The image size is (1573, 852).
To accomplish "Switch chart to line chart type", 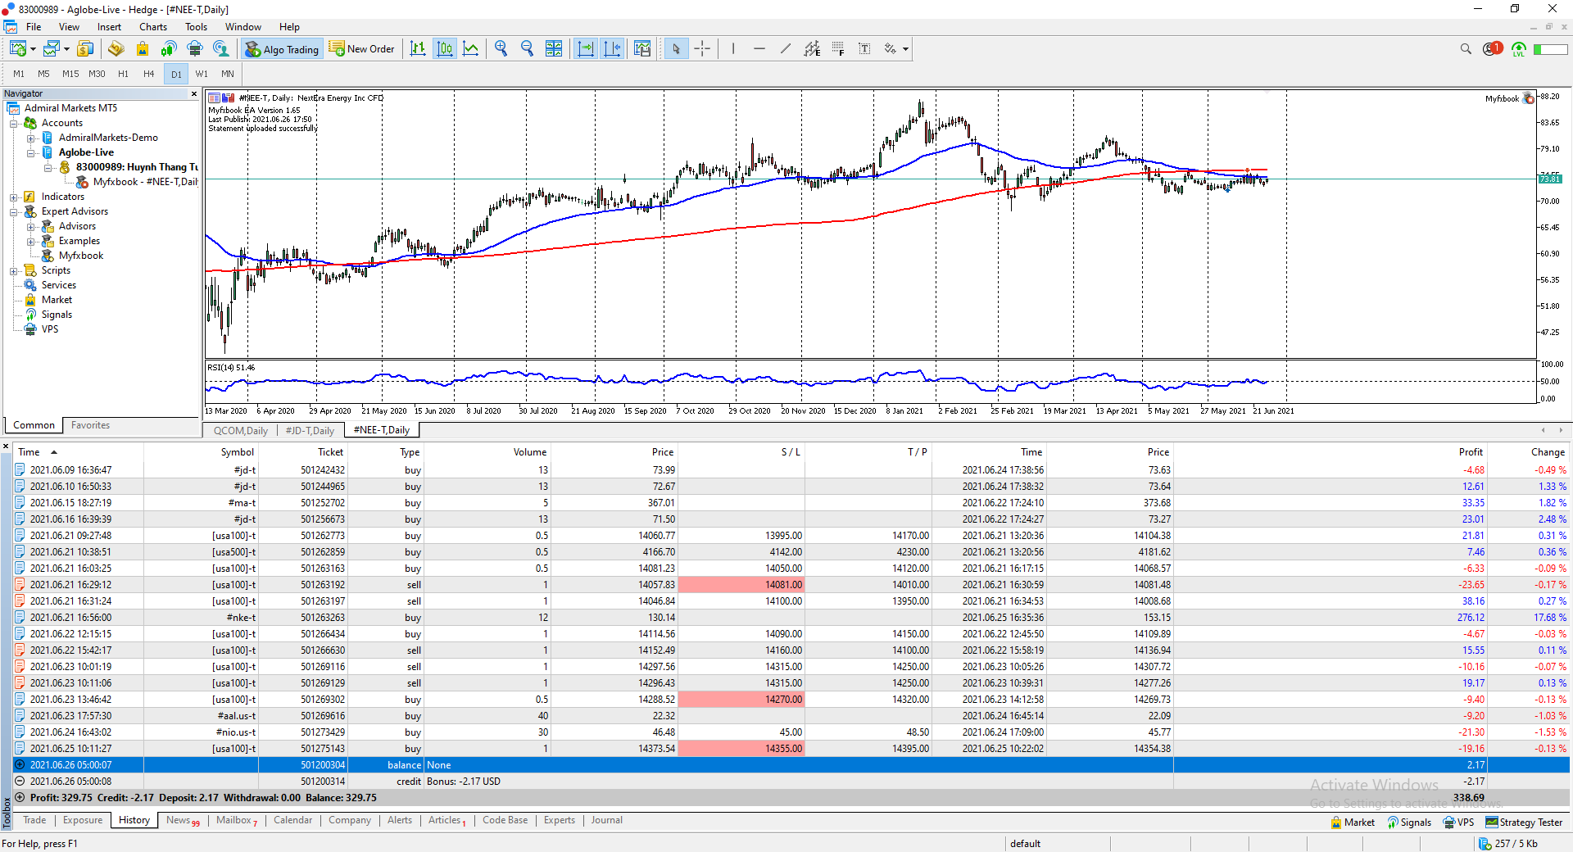I will click(471, 49).
